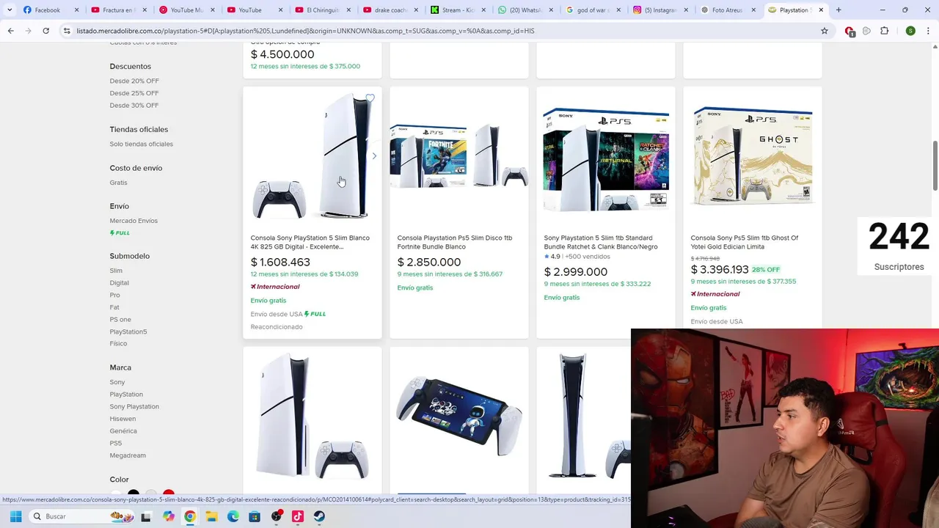Image resolution: width=939 pixels, height=528 pixels.
Task: Open Google Chrome taskbar icon
Action: coord(190,516)
